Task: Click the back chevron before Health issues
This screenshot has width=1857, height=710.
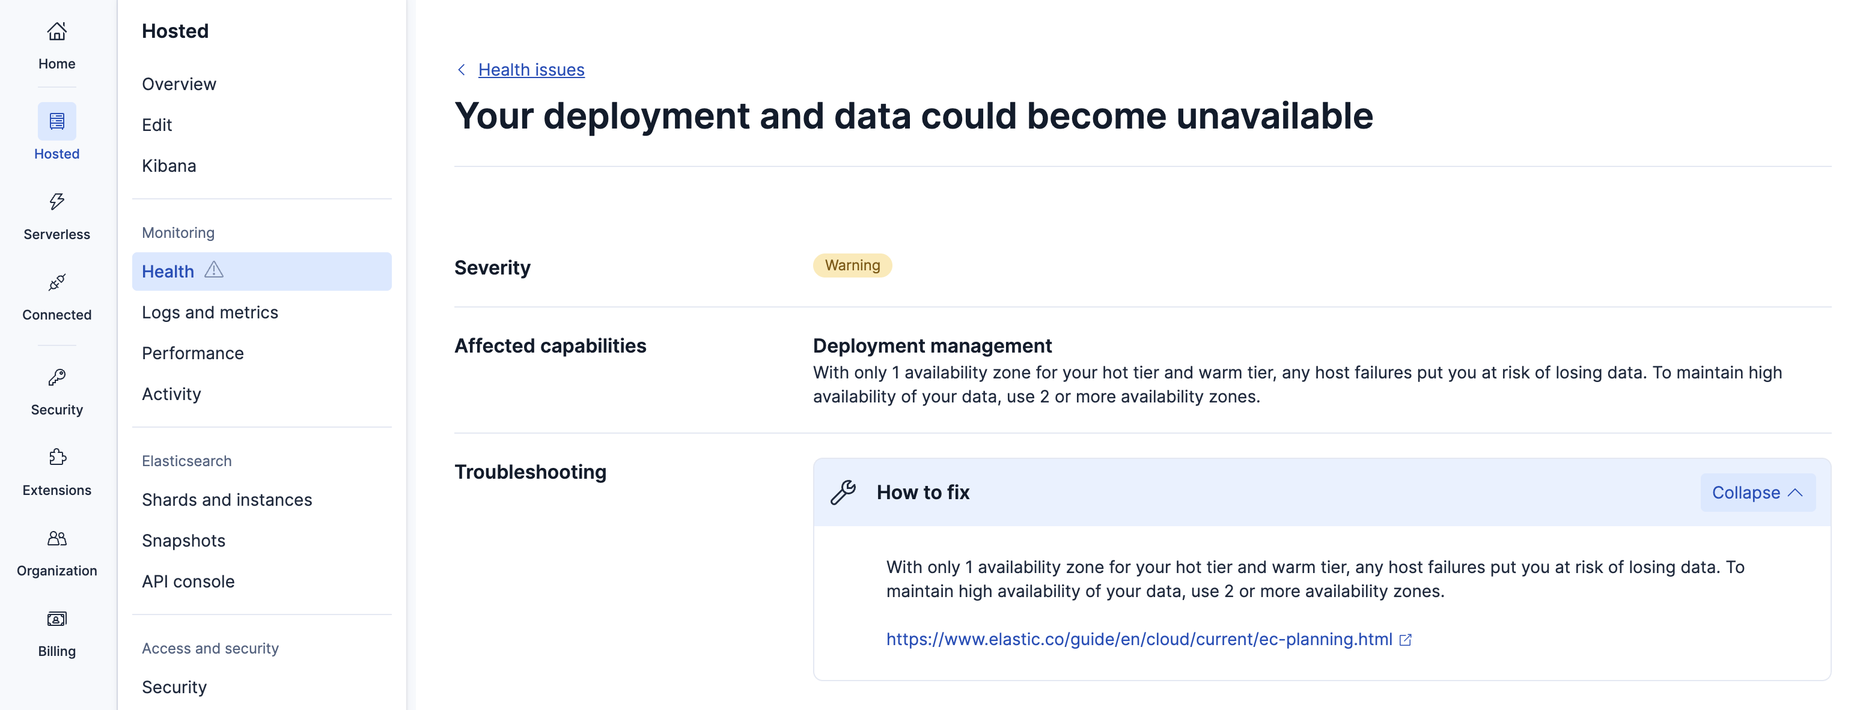Action: tap(462, 69)
